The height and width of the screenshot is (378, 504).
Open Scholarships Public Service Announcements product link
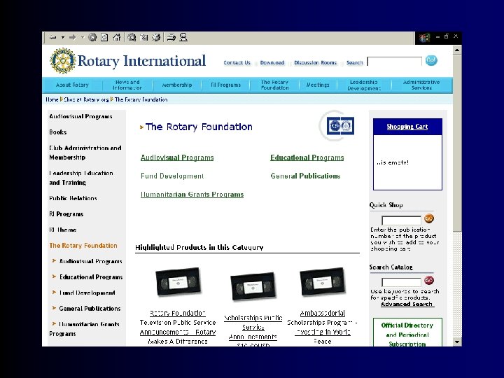[x=253, y=332]
